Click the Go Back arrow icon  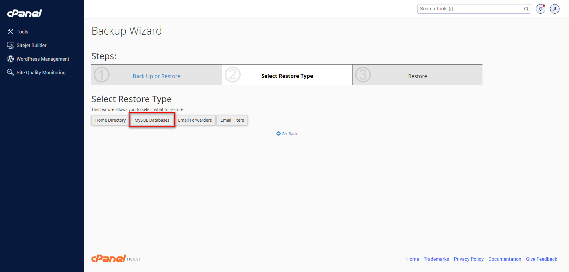pos(278,133)
